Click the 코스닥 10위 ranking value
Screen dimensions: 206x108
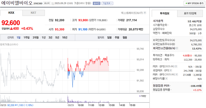(x=195, y=25)
